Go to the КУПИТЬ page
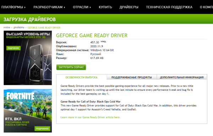This screenshot has height=136, width=213. (x=105, y=7)
